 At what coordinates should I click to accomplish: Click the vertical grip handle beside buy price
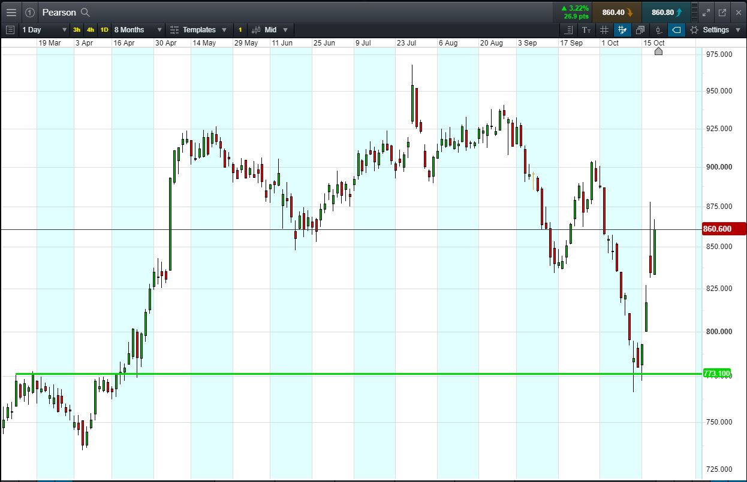[694, 12]
